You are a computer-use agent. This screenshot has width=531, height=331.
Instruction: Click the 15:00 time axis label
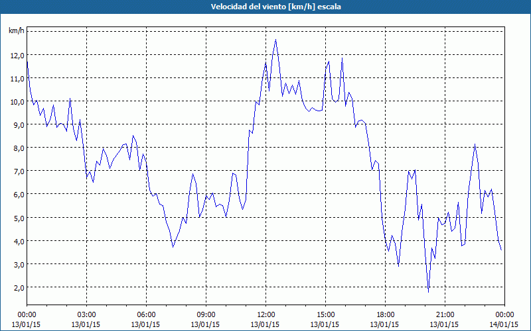pos(325,315)
